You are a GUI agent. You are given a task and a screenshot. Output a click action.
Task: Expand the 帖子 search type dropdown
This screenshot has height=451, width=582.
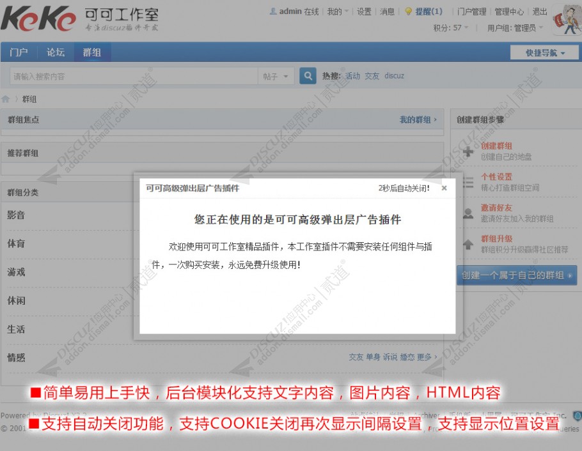tap(276, 77)
